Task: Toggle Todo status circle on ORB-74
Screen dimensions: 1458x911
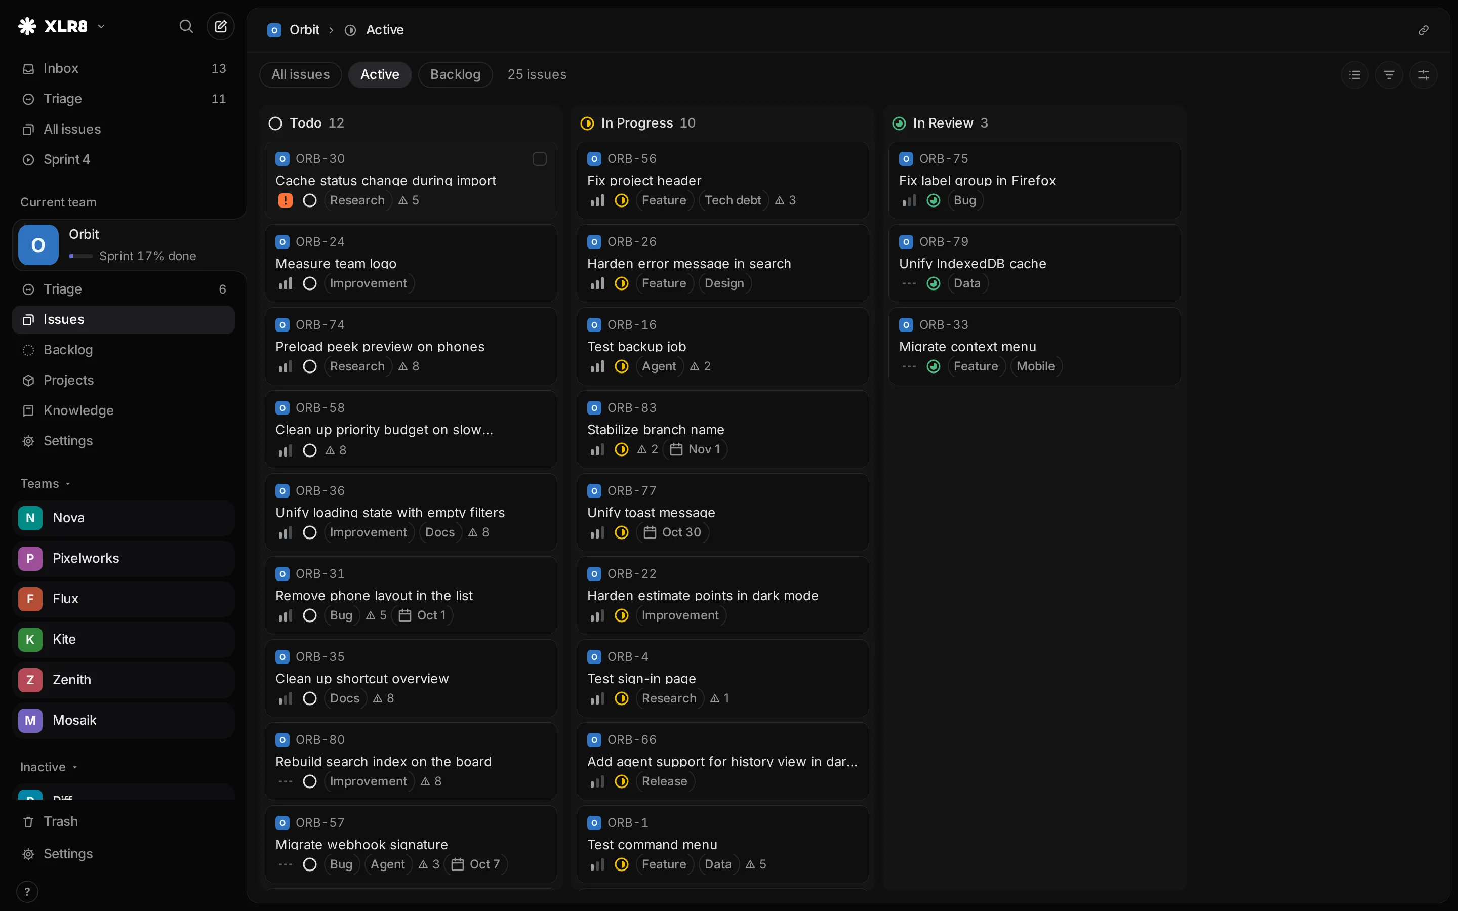Action: (310, 366)
